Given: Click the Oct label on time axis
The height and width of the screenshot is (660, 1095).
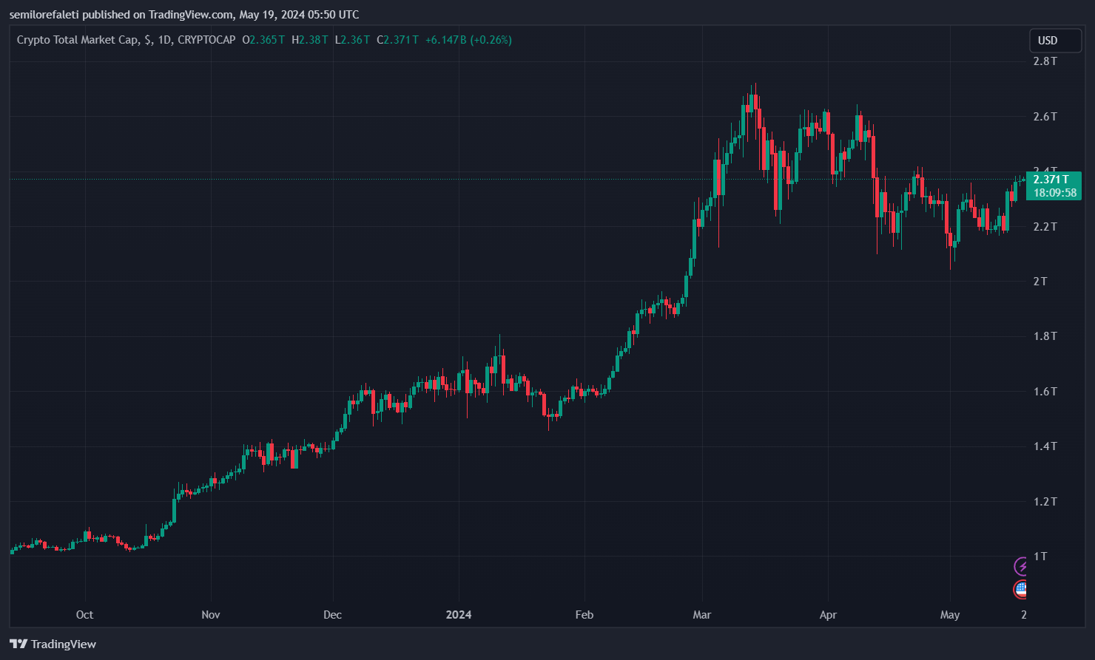Looking at the screenshot, I should click(x=85, y=615).
